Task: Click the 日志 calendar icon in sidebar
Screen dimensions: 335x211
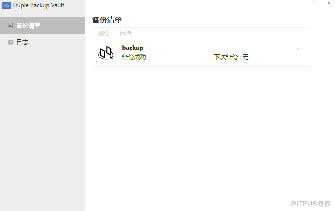Action: pyautogui.click(x=10, y=42)
